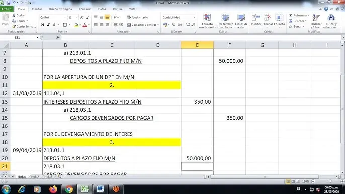This screenshot has height=194, width=345.
Task: Switch to the Fórmulas tab
Action: (85, 9)
